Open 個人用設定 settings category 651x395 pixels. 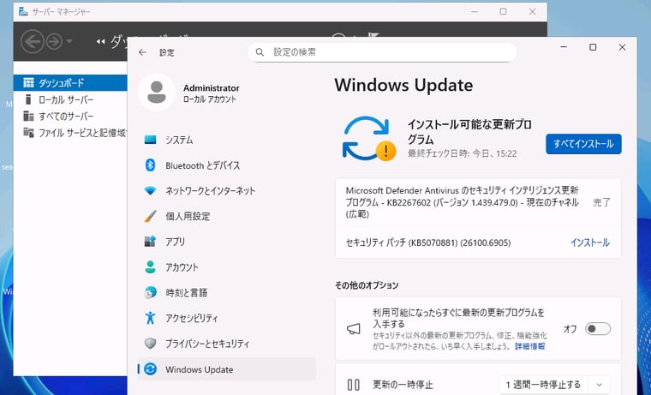point(226,216)
